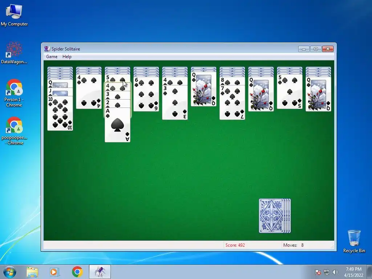
Task: Select the 4 of spades in second column
Action: click(89, 91)
